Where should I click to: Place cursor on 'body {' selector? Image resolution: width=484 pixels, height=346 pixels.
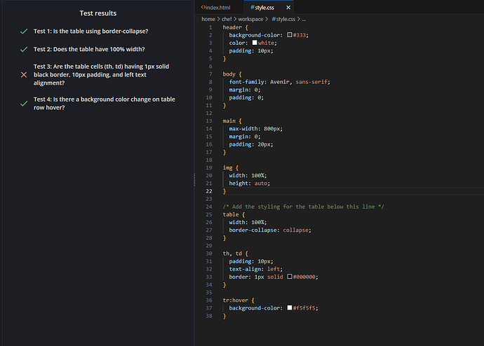coord(232,74)
